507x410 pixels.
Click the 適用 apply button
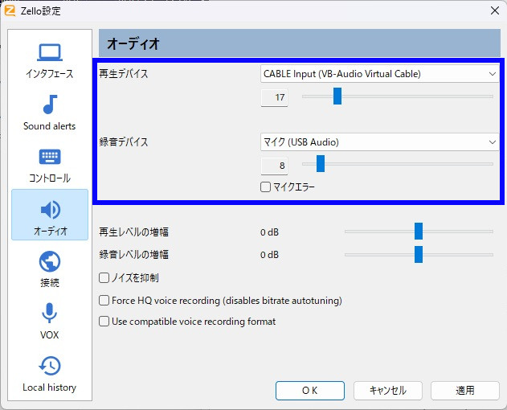click(x=465, y=391)
